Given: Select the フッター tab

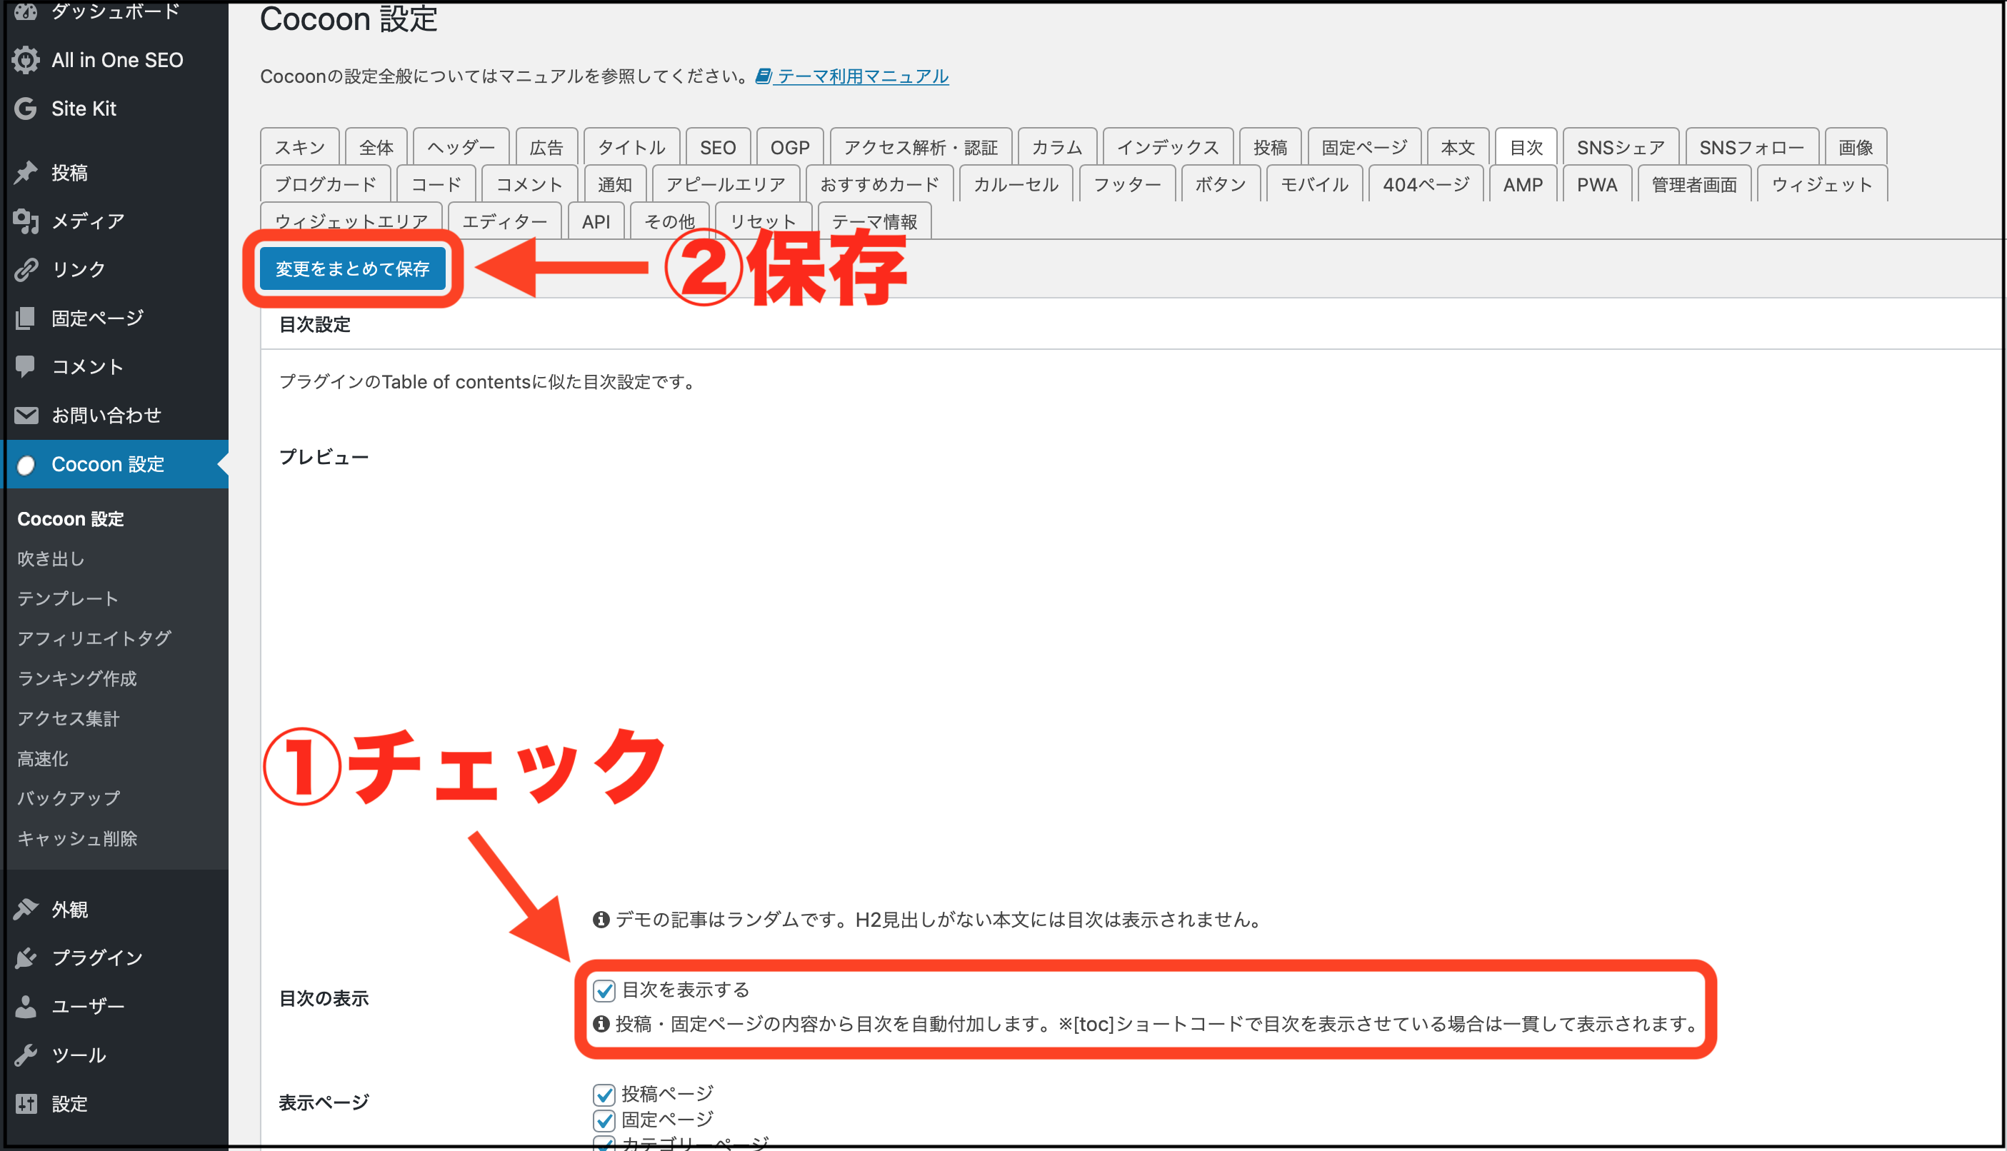Looking at the screenshot, I should click(x=1127, y=184).
